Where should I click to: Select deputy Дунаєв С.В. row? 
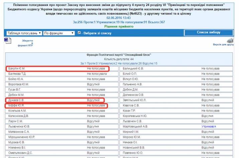(x=56, y=100)
